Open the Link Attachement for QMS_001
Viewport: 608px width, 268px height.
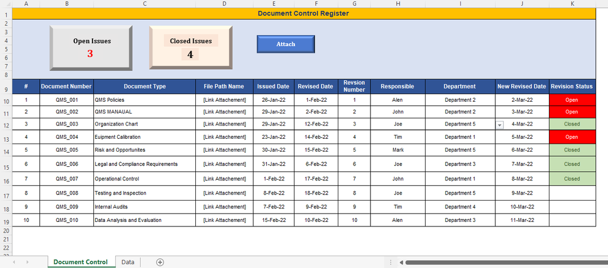tap(224, 100)
